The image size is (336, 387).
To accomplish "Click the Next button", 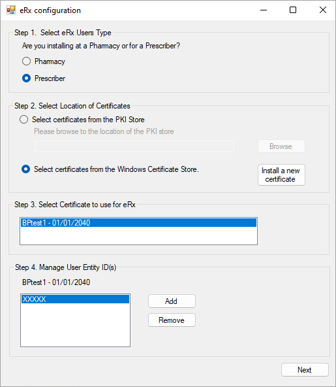I will tap(305, 370).
